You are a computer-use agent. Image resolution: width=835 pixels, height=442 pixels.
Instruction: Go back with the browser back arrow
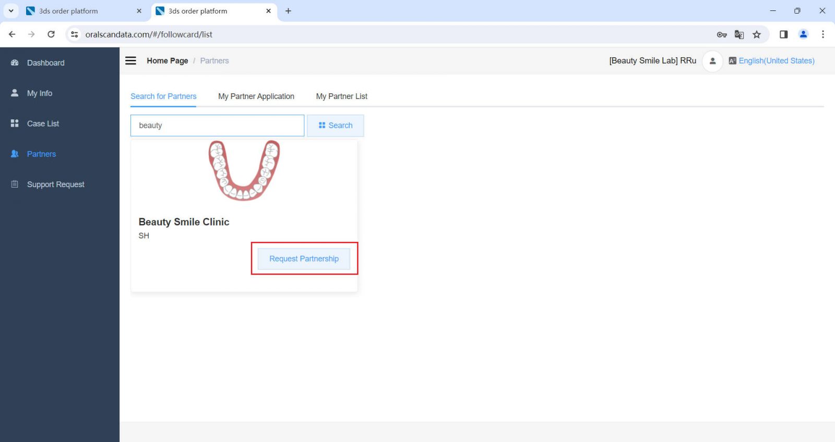(12, 34)
